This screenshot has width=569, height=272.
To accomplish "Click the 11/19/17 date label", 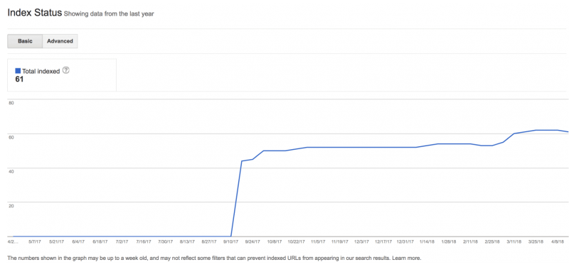I will point(340,241).
